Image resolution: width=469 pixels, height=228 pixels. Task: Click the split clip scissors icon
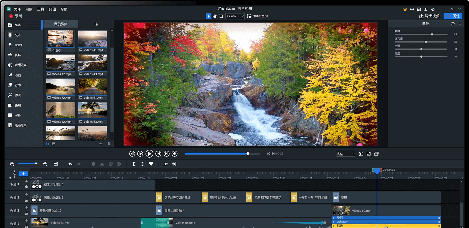[102, 164]
